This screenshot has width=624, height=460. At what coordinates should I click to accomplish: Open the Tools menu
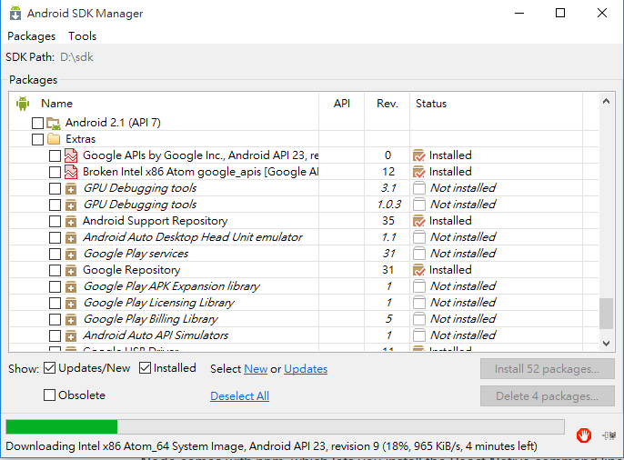(83, 36)
